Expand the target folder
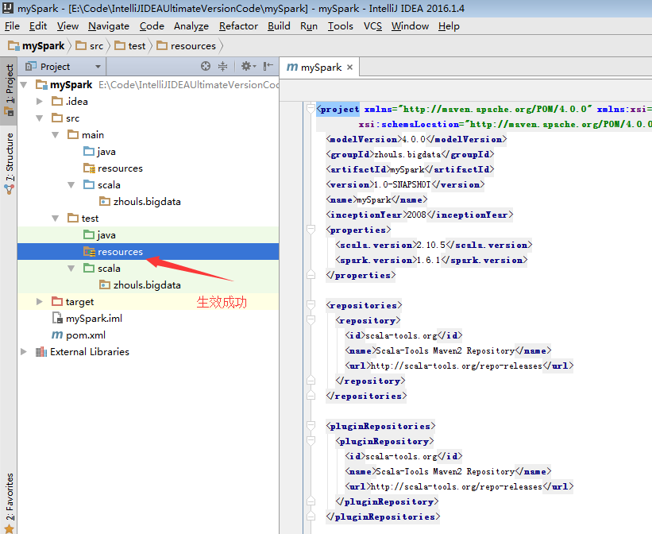The width and height of the screenshot is (652, 534). point(40,301)
